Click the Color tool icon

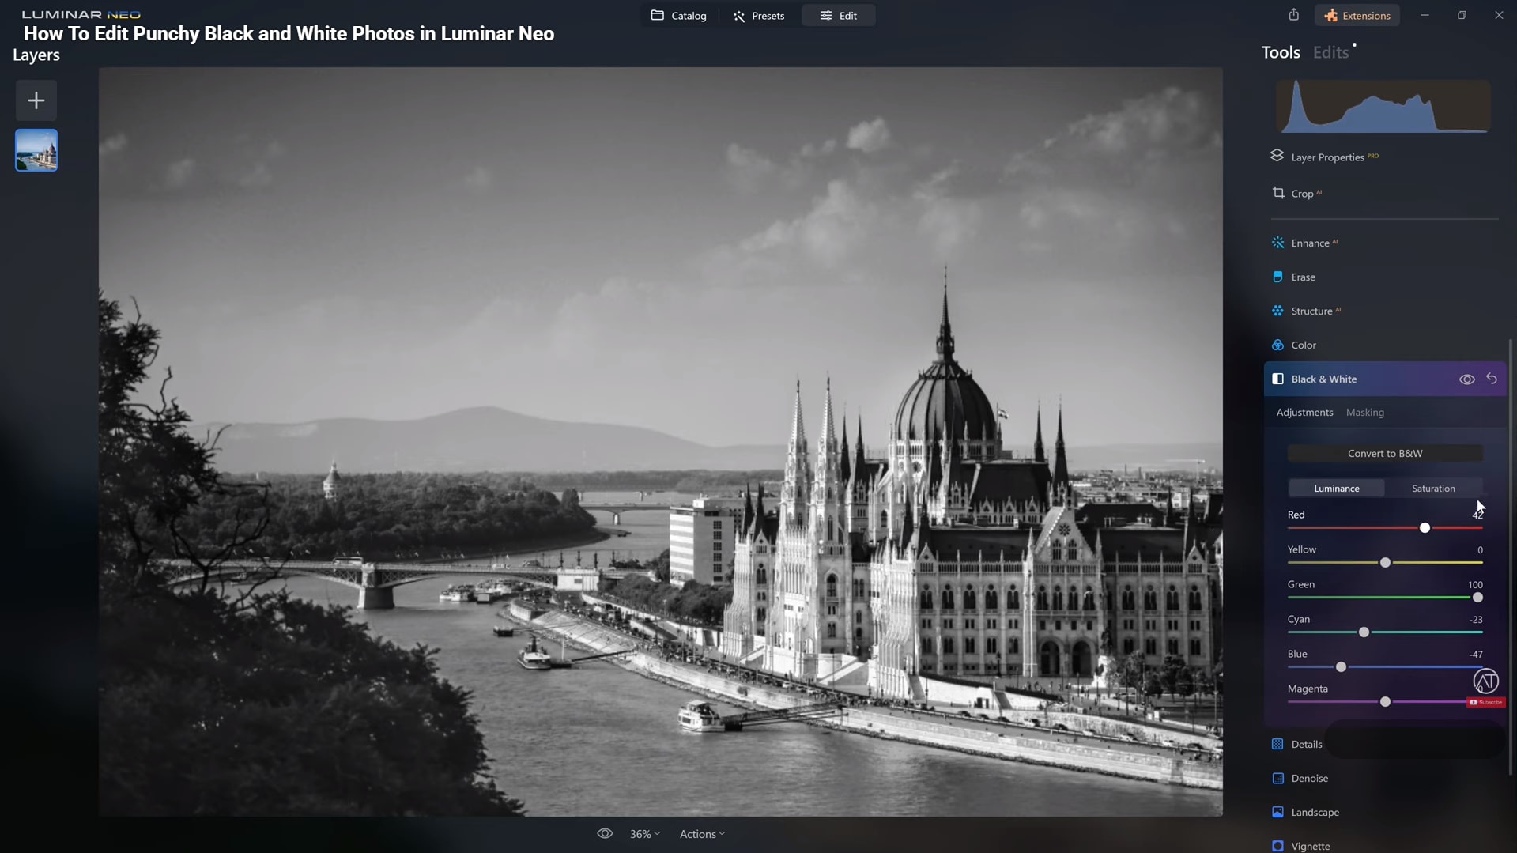tap(1277, 345)
